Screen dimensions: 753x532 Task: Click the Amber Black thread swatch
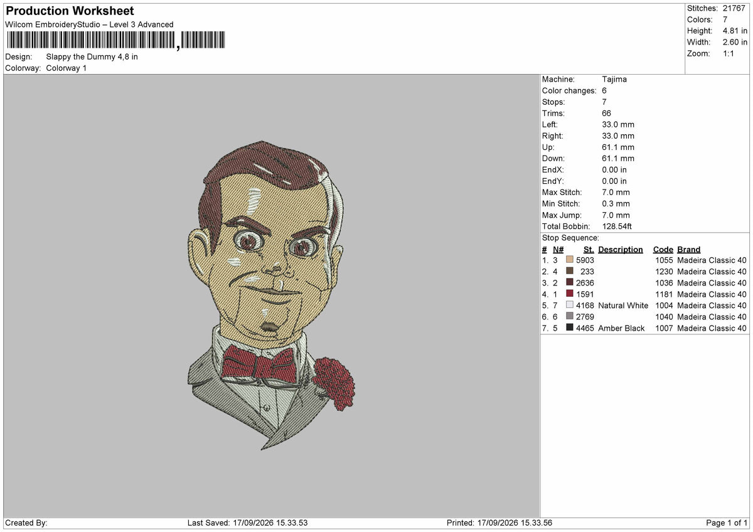pos(570,327)
